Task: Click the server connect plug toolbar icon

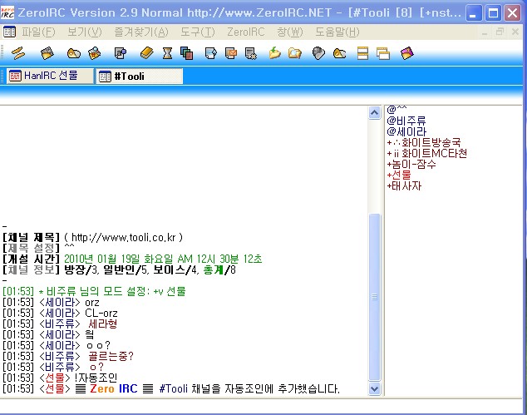Action: point(18,53)
